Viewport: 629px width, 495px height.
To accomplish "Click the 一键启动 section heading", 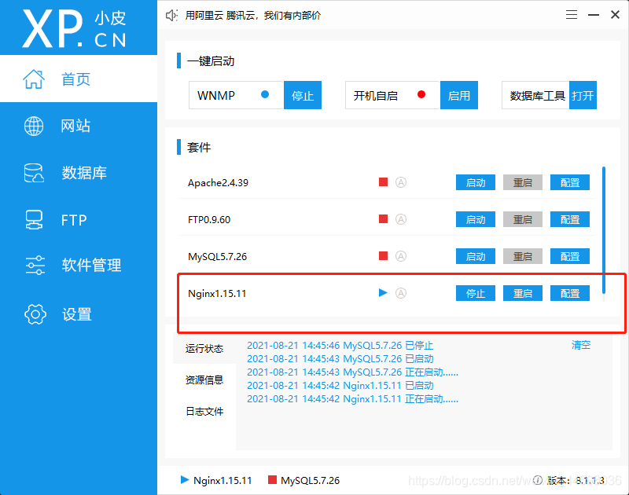I will pos(210,61).
